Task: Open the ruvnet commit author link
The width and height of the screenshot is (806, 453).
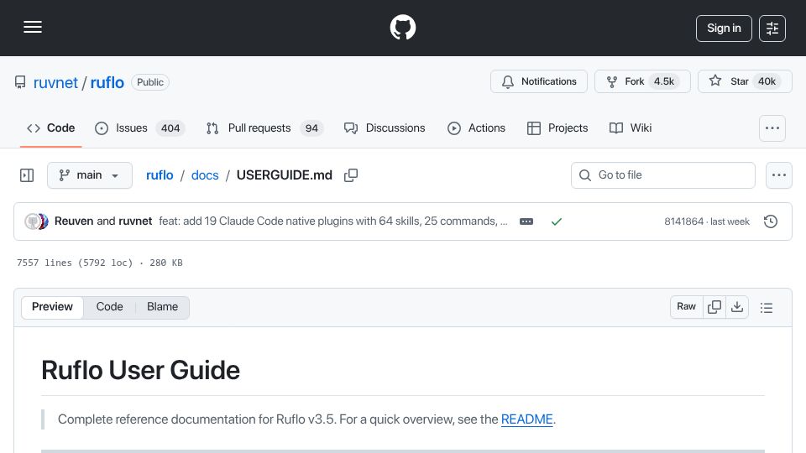Action: click(x=135, y=221)
